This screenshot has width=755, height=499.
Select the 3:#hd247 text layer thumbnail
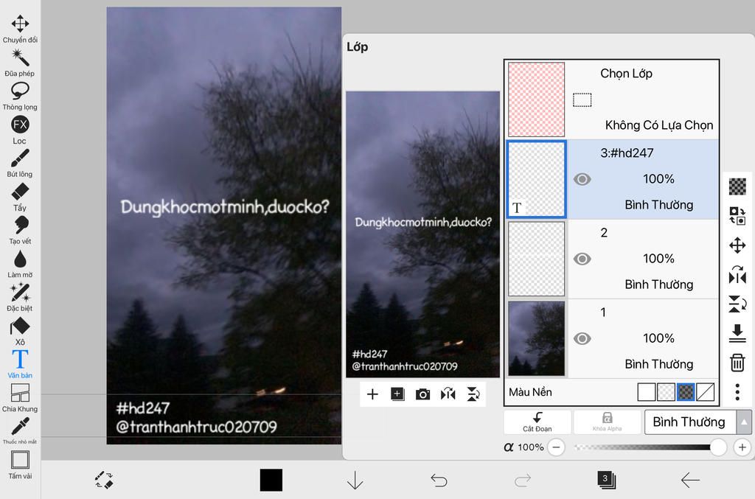click(537, 179)
